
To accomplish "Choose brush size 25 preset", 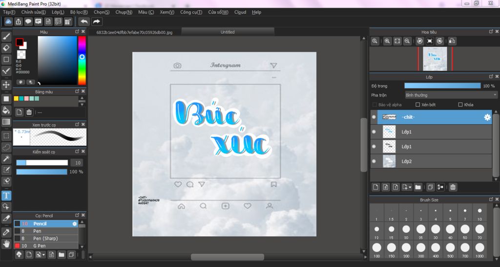I will click(x=421, y=231).
